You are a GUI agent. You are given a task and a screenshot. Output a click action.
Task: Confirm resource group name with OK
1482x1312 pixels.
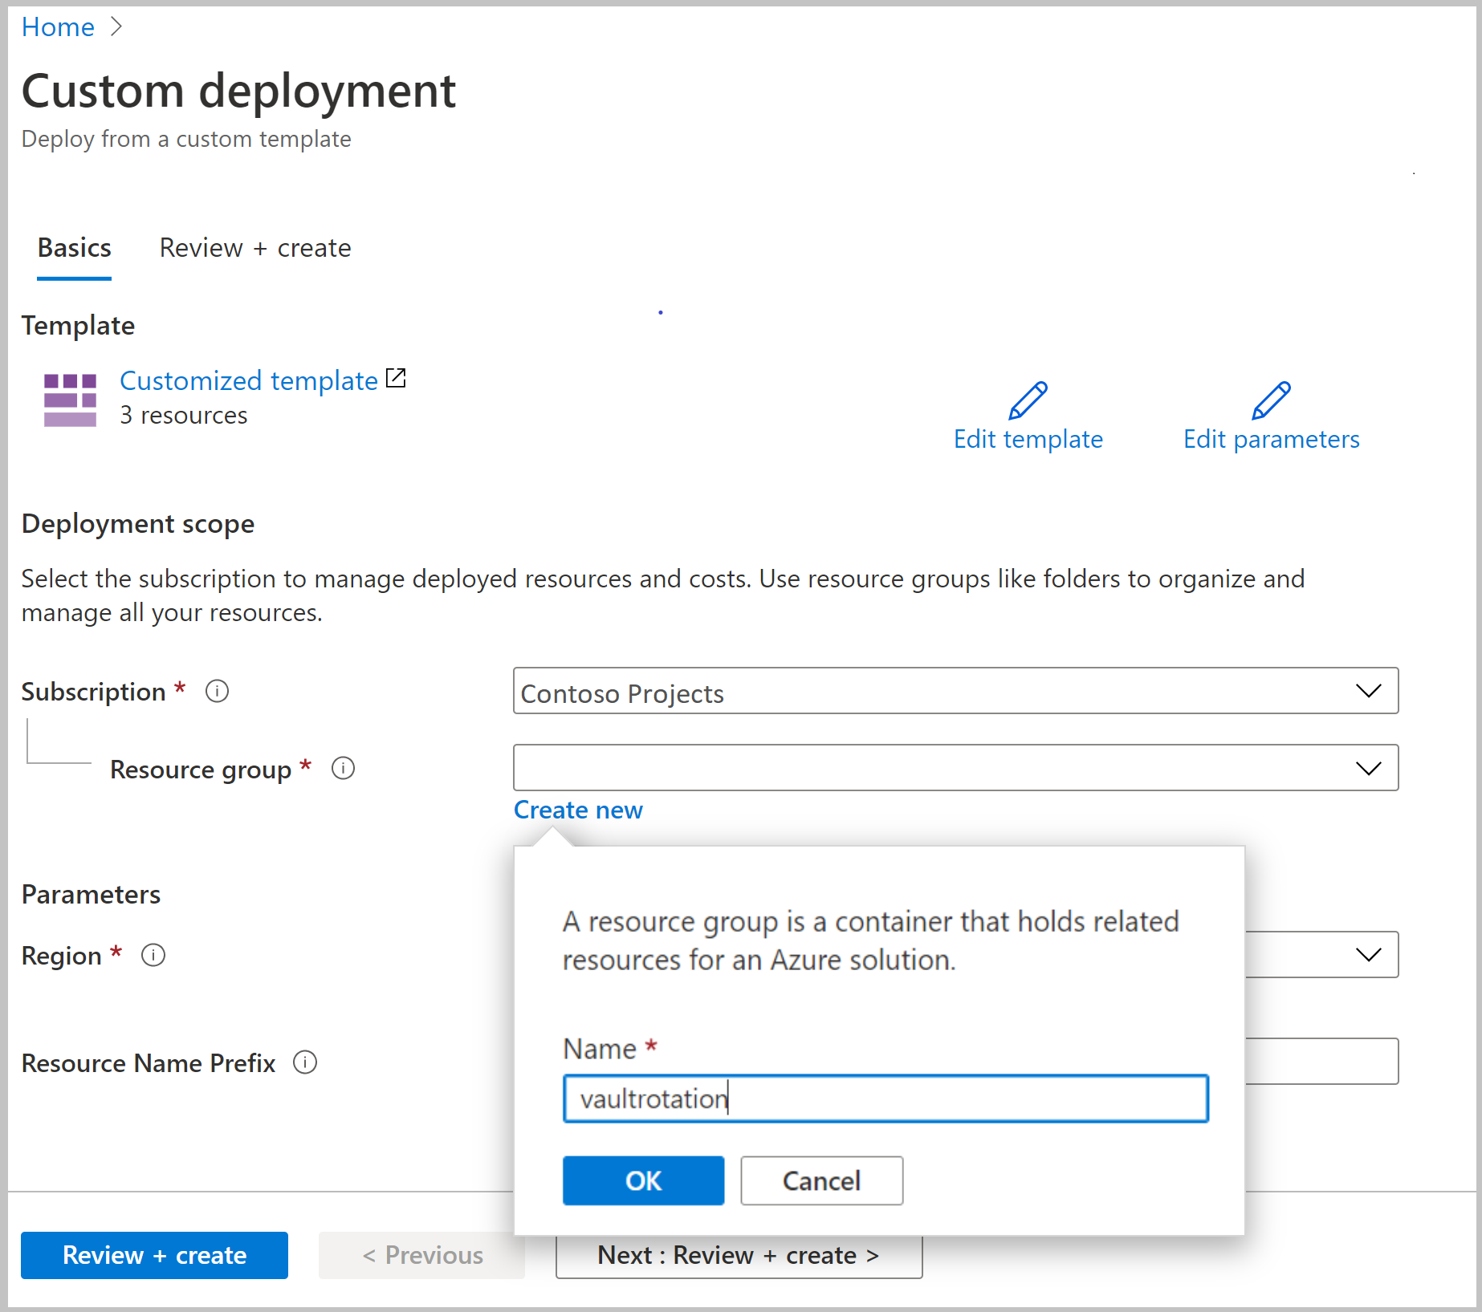coord(643,1180)
